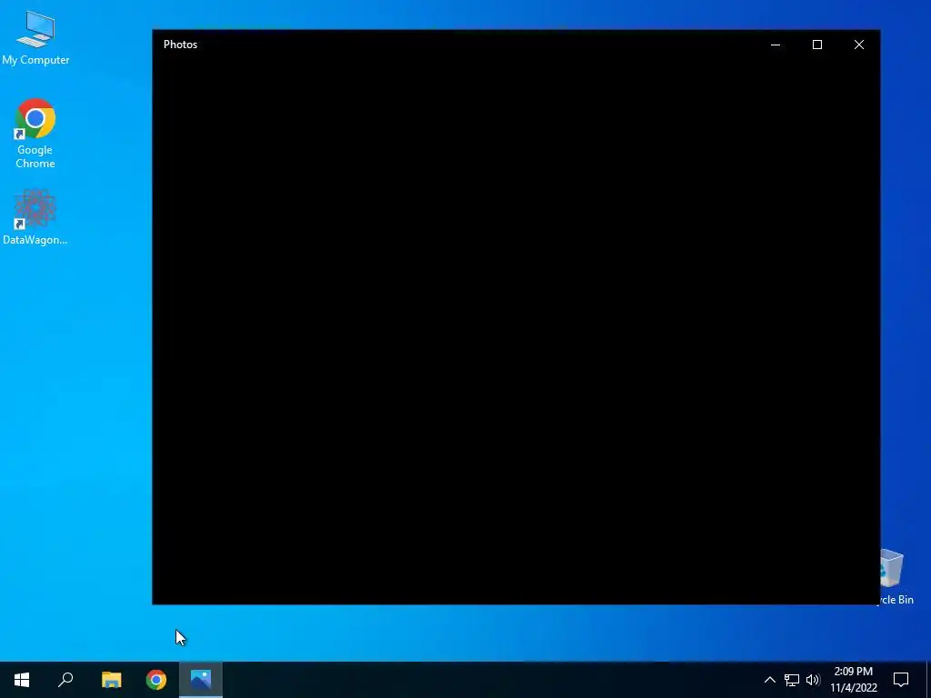Select the DataWagon desktop shortcut
Viewport: 931px width, 698px height.
[35, 216]
